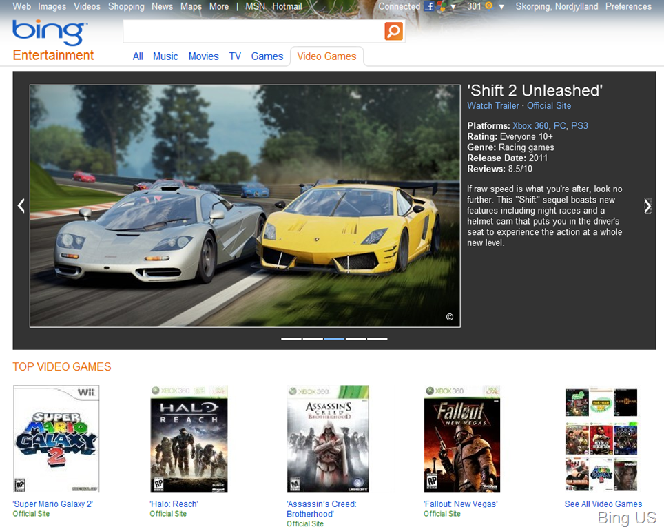Viewport: 664px width, 529px height.
Task: Click the Facebook connected icon
Action: [429, 6]
